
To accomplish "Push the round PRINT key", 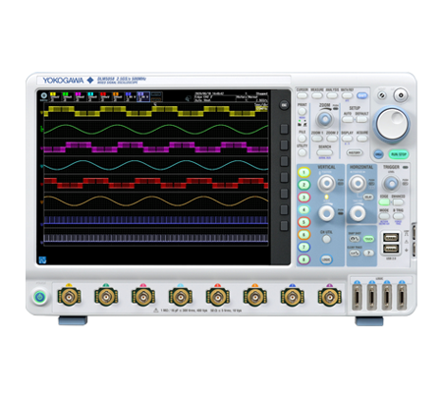I will 303,111.
